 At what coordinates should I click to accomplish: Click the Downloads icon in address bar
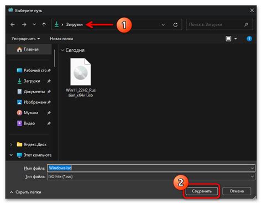coord(57,24)
